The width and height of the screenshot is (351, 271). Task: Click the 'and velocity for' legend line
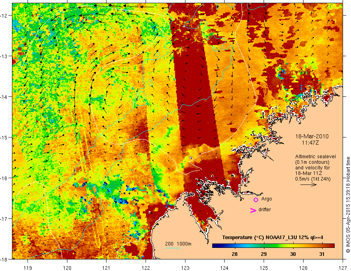click(312, 168)
